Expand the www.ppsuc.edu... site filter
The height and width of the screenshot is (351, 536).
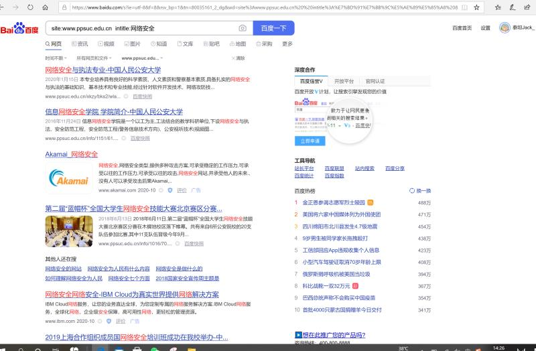pos(142,58)
